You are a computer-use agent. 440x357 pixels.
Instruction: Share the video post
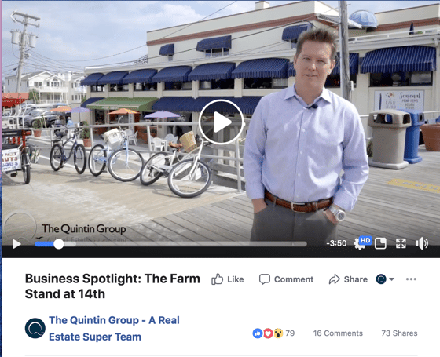click(x=348, y=279)
